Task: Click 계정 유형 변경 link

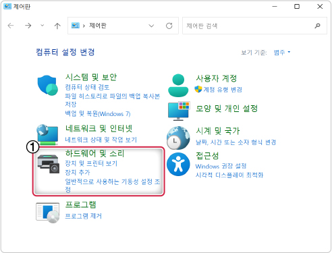Action: pyautogui.click(x=223, y=90)
